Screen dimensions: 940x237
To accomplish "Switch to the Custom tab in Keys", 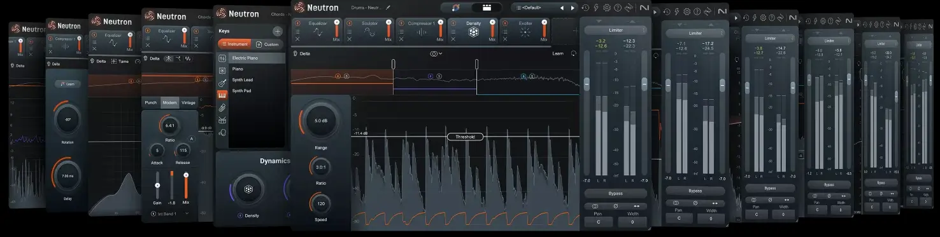I will [267, 44].
